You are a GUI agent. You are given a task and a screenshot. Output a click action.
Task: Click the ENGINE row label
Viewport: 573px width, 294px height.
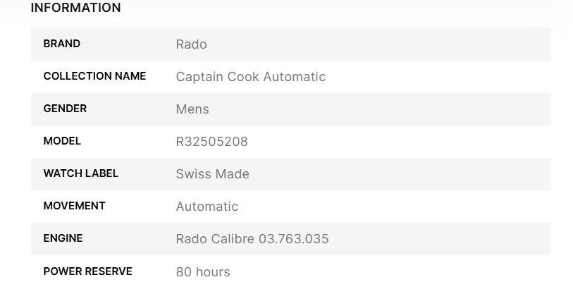coord(63,238)
